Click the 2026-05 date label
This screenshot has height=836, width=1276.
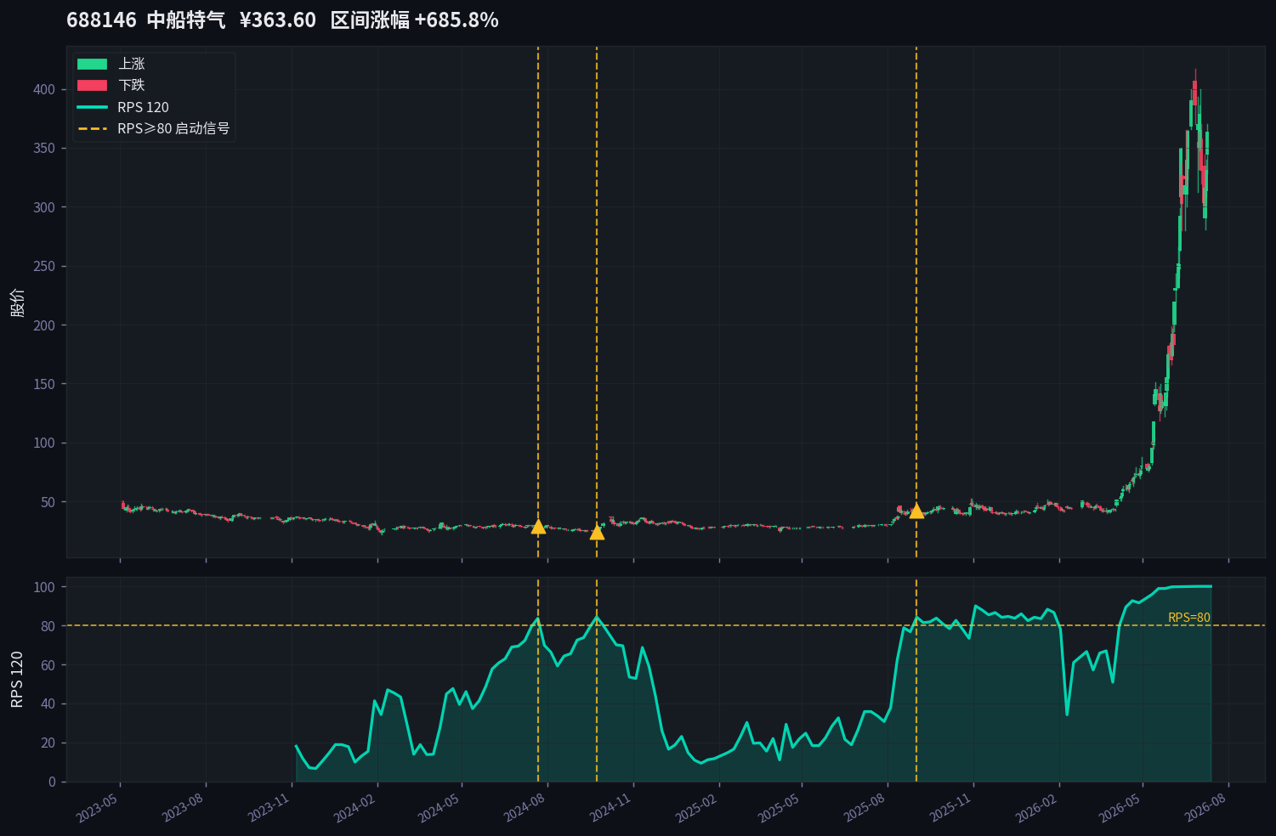click(1121, 808)
